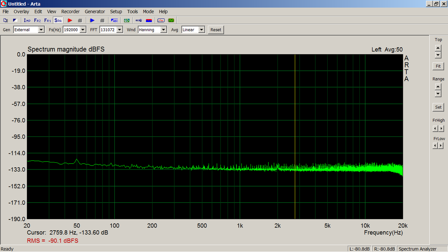Open the red and blue spectrum display icon
This screenshot has height=252, width=448.
coord(149,21)
